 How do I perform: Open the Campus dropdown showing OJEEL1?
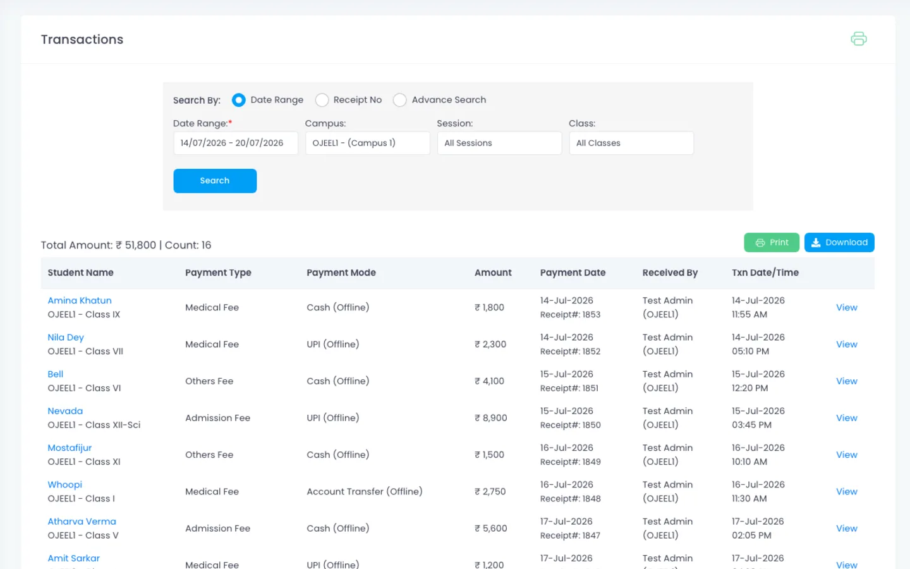point(368,143)
